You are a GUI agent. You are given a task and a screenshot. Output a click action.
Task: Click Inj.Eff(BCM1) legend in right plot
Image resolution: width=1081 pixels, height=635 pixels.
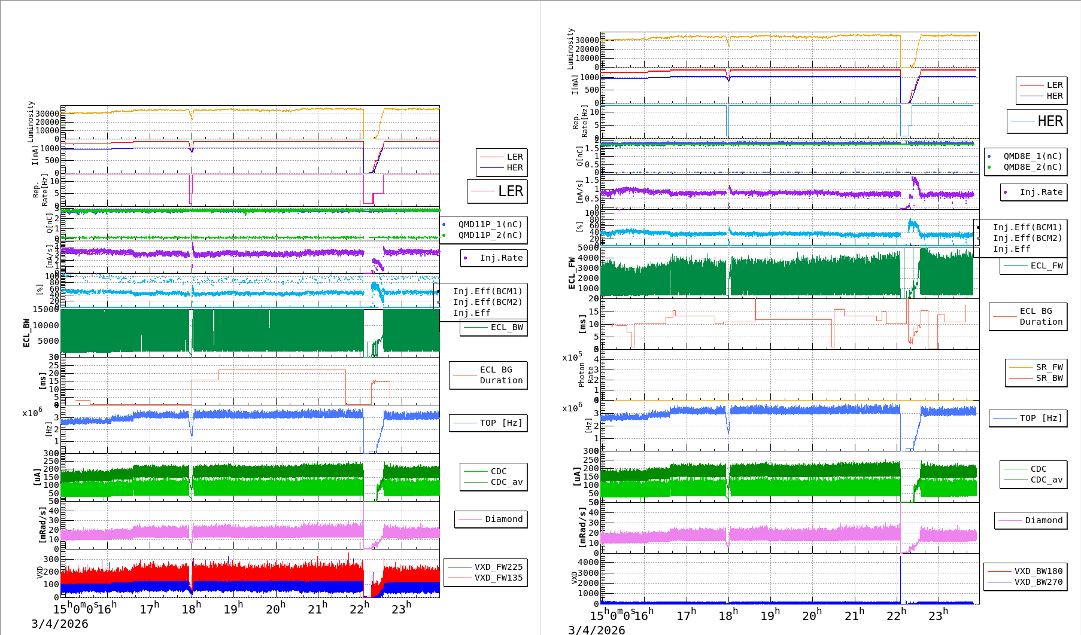point(1027,227)
